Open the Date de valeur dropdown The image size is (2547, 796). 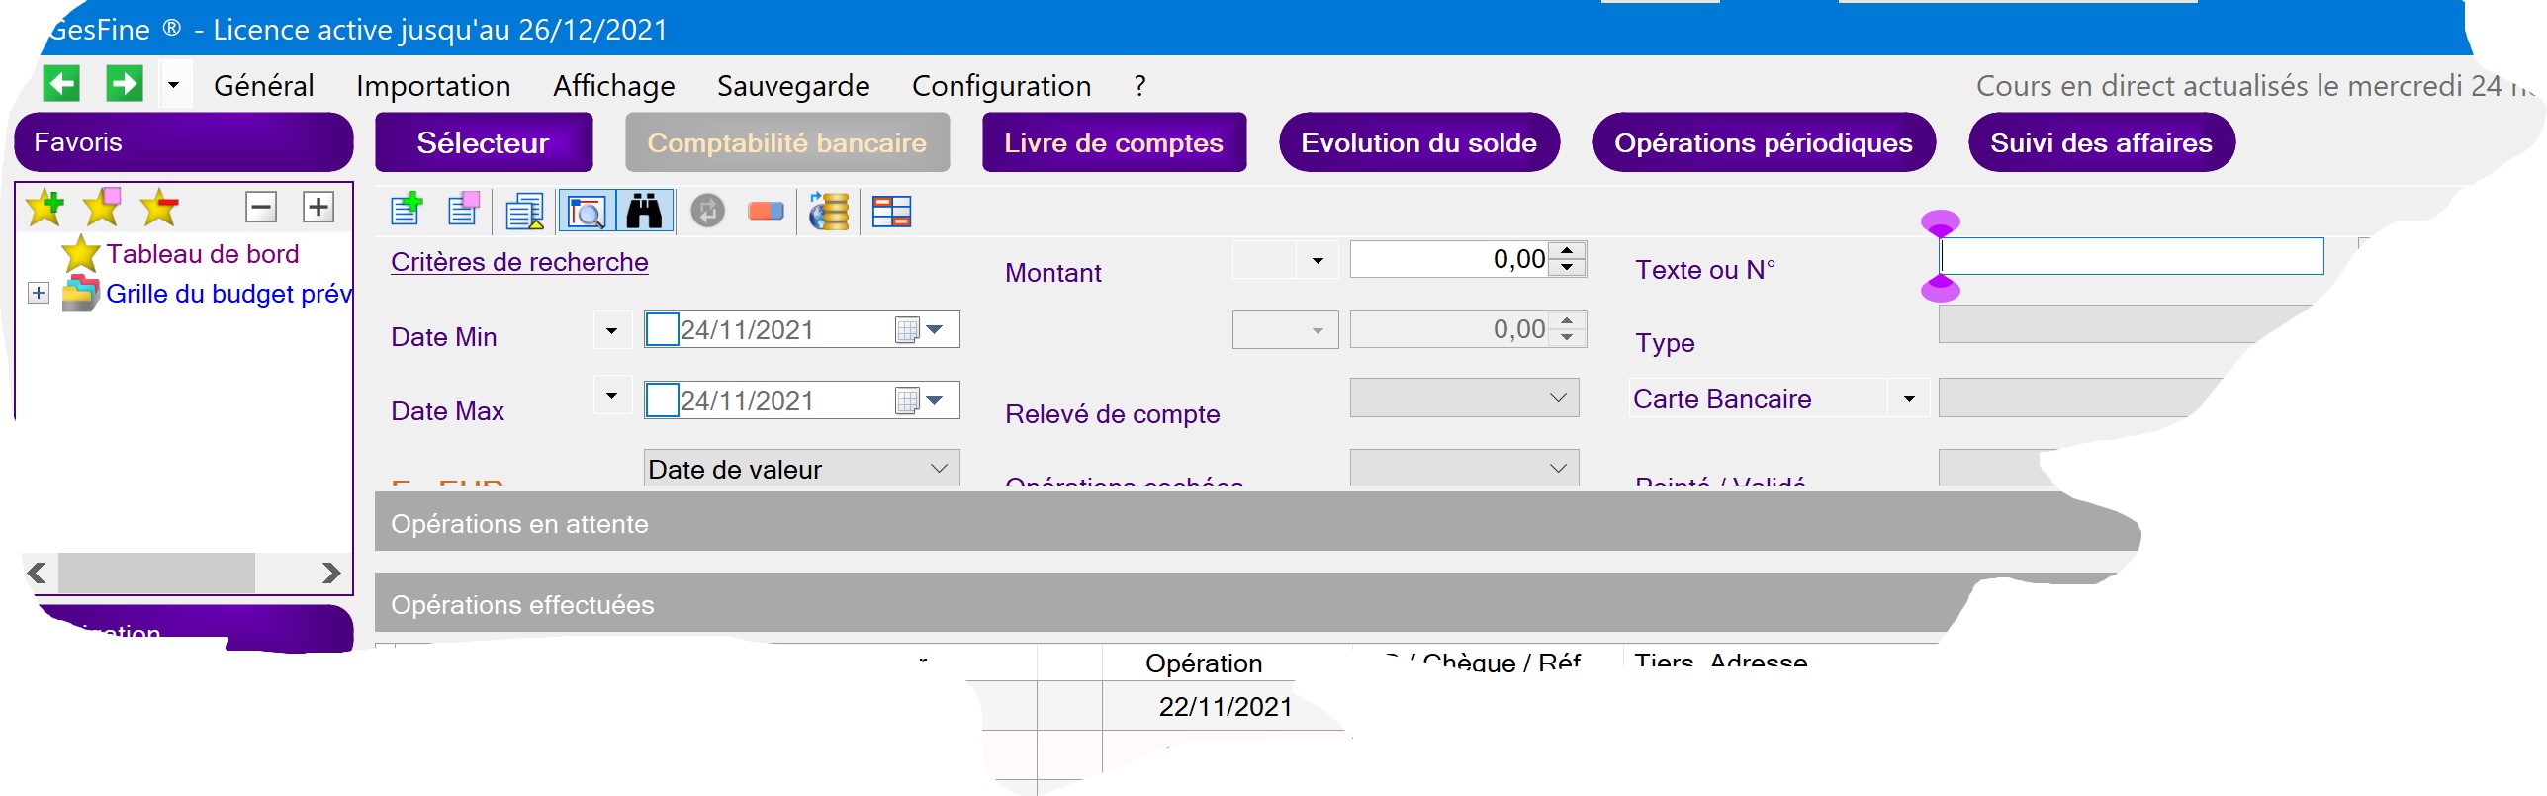point(938,469)
